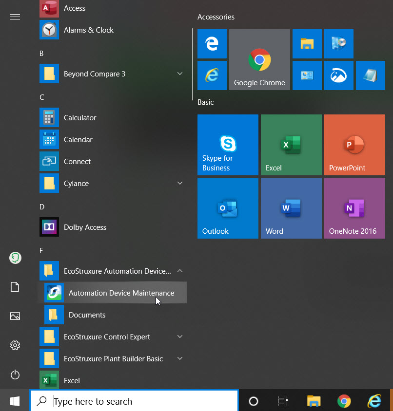
Task: Open the Calendar app
Action: pyautogui.click(x=113, y=140)
